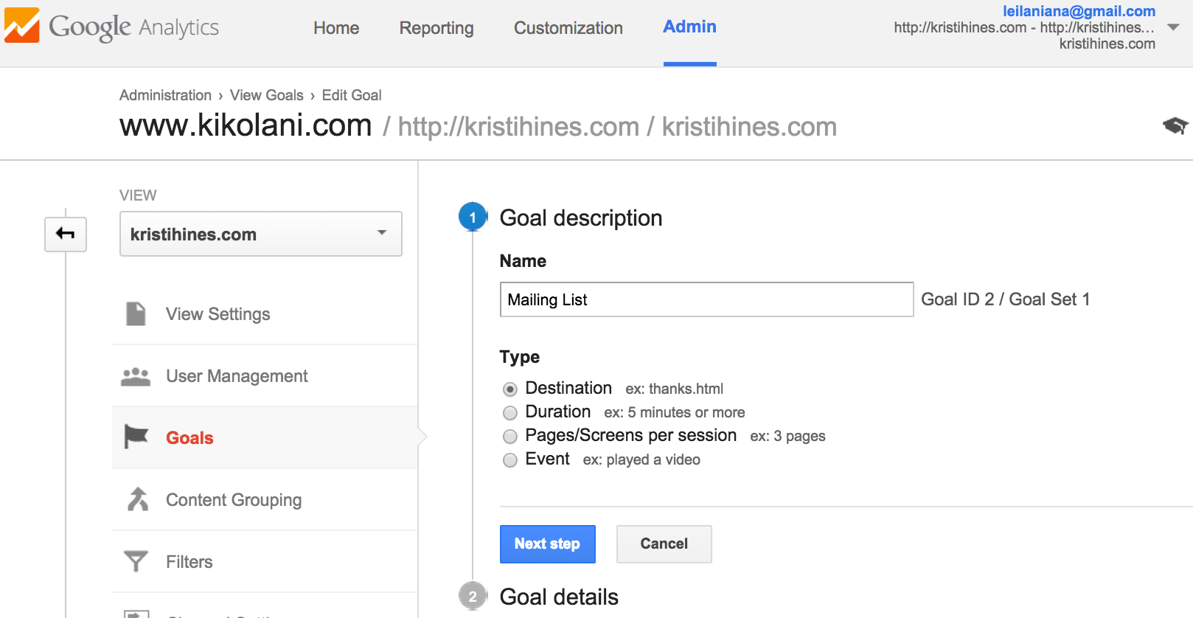Open the Customization tab

point(568,28)
